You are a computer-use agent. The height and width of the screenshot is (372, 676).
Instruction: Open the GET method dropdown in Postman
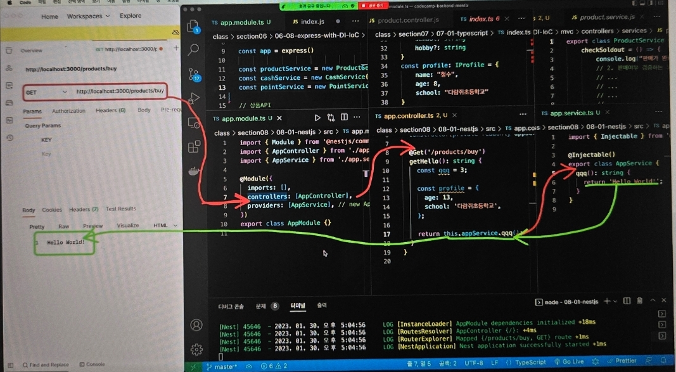47,93
